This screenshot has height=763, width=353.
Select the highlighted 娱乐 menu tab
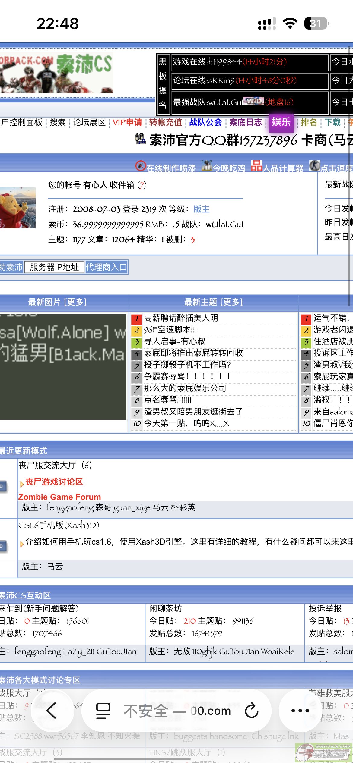coord(281,122)
